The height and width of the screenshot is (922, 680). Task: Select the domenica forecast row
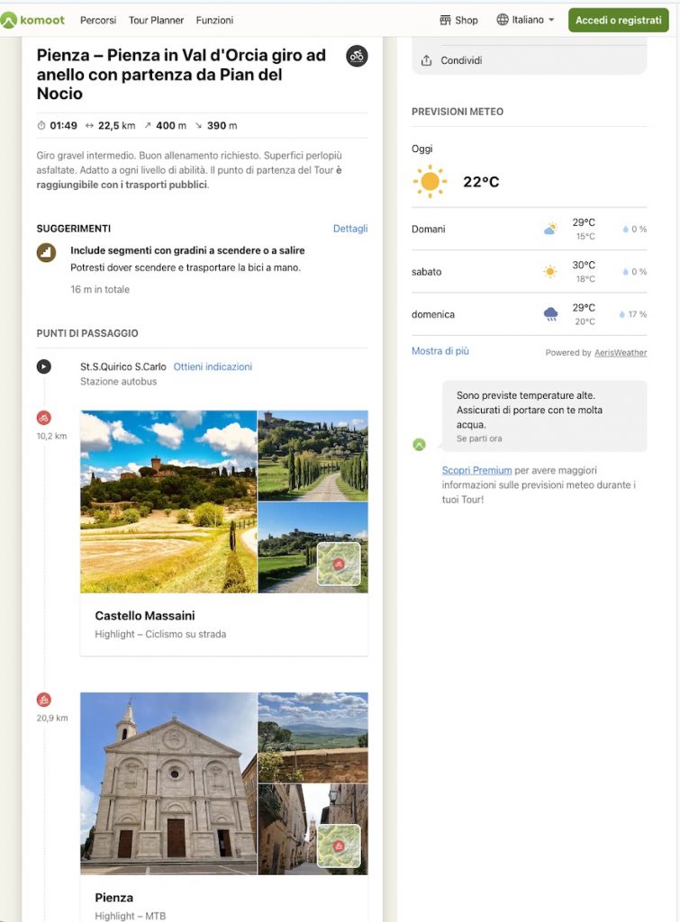coord(529,314)
